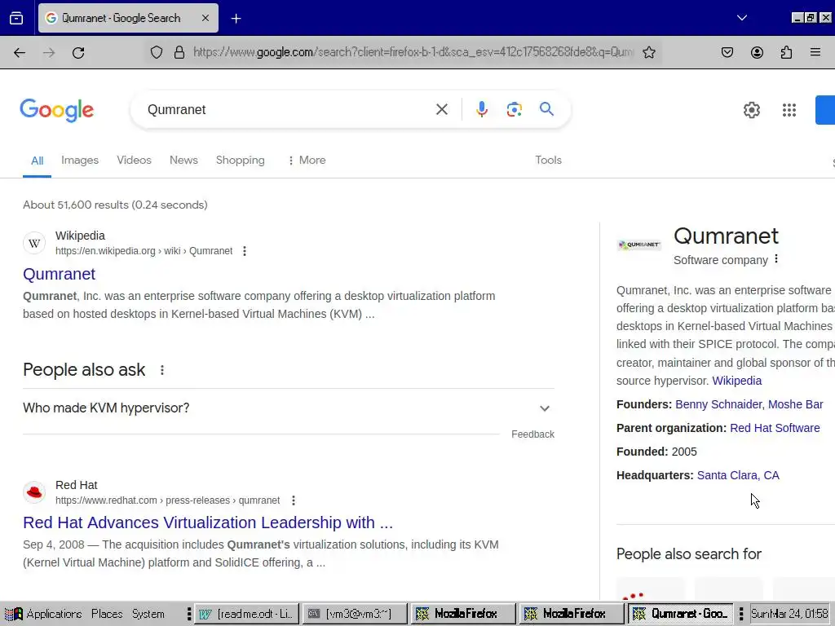The height and width of the screenshot is (626, 835).
Task: Open the Red Hat result options three-dot menu
Action: [294, 500]
